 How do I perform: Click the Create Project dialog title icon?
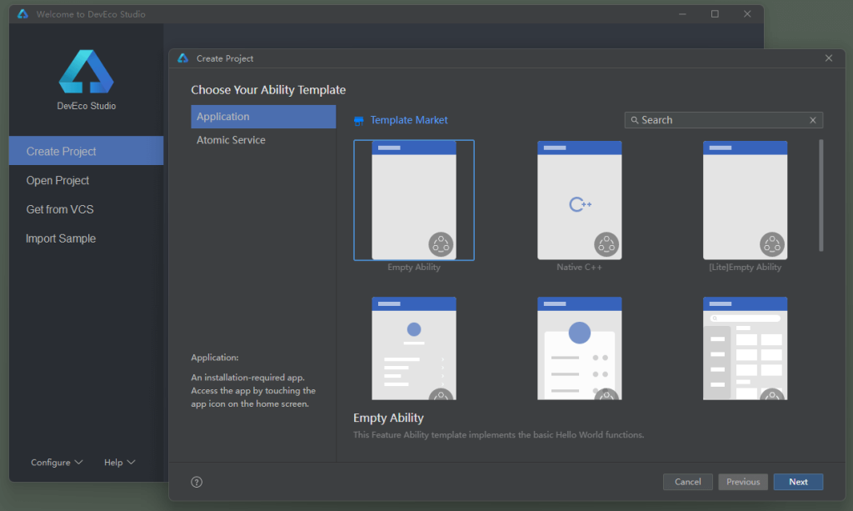[182, 58]
